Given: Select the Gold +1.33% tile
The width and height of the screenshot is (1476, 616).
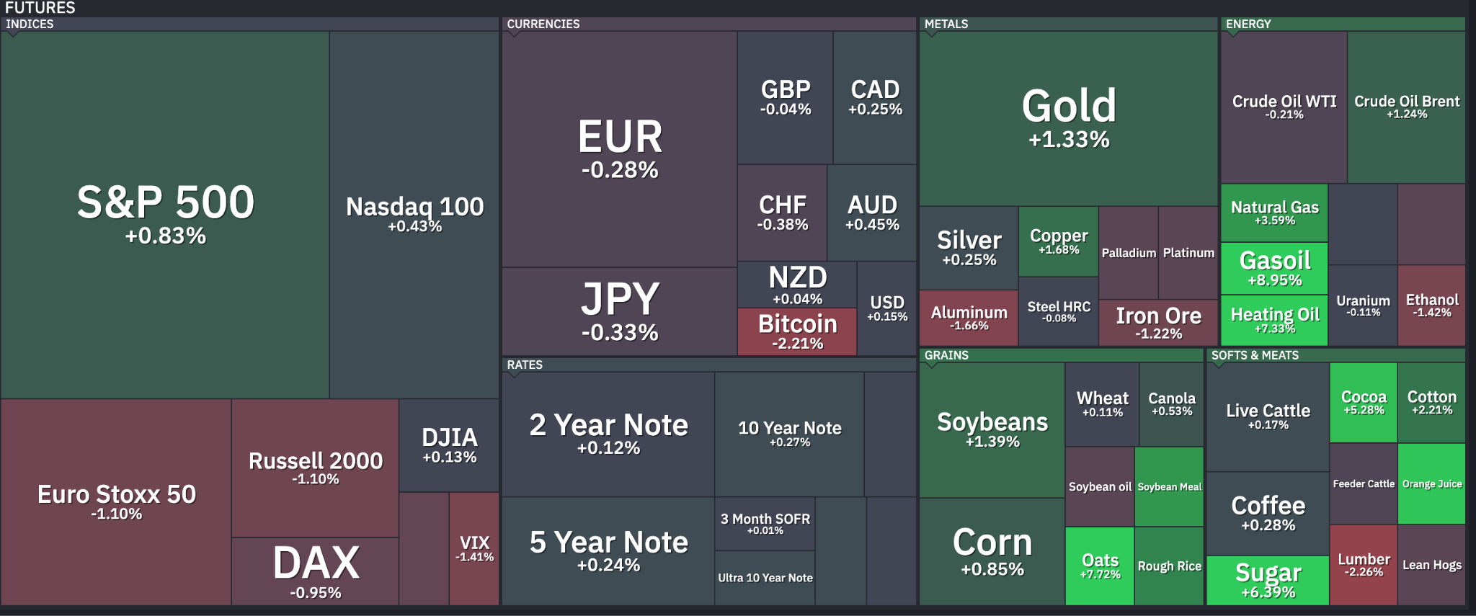Looking at the screenshot, I should pos(1069,119).
